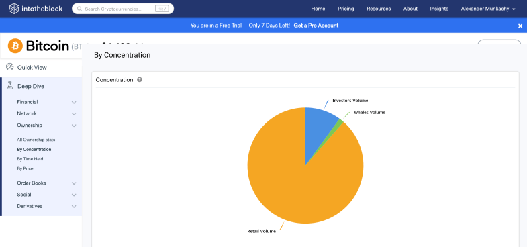The width and height of the screenshot is (527, 247).
Task: Click the Retail Volume chart label
Action: pos(261,231)
